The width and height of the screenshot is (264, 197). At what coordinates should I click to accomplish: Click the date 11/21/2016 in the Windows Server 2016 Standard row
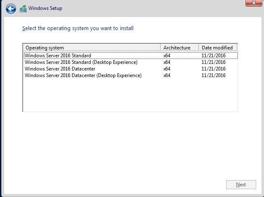[x=213, y=56]
